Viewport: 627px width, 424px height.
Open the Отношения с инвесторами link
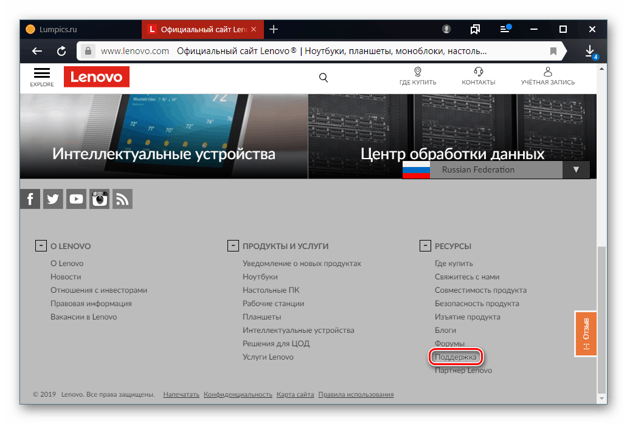pyautogui.click(x=99, y=290)
